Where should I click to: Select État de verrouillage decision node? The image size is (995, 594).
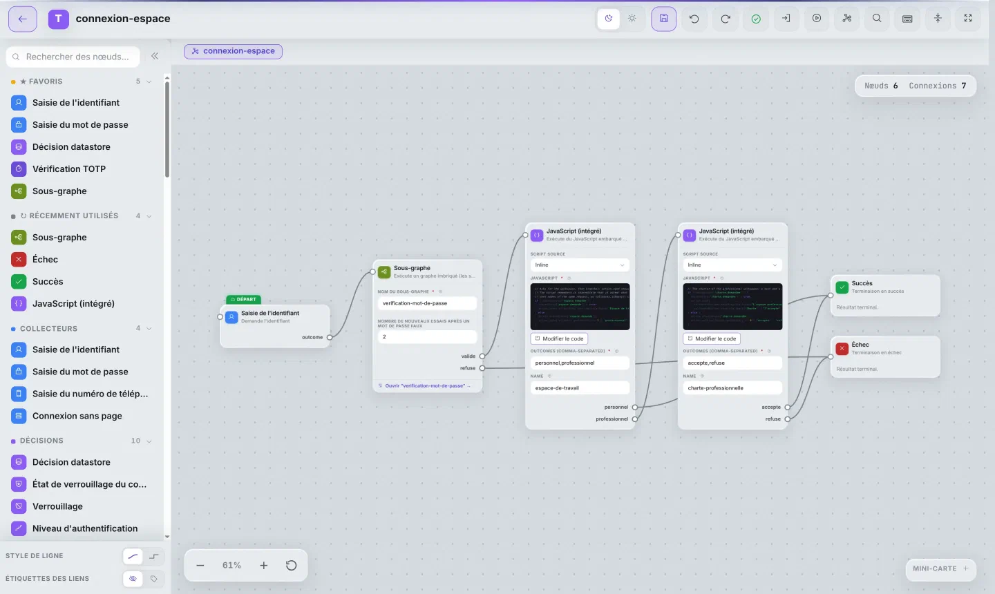pyautogui.click(x=82, y=484)
